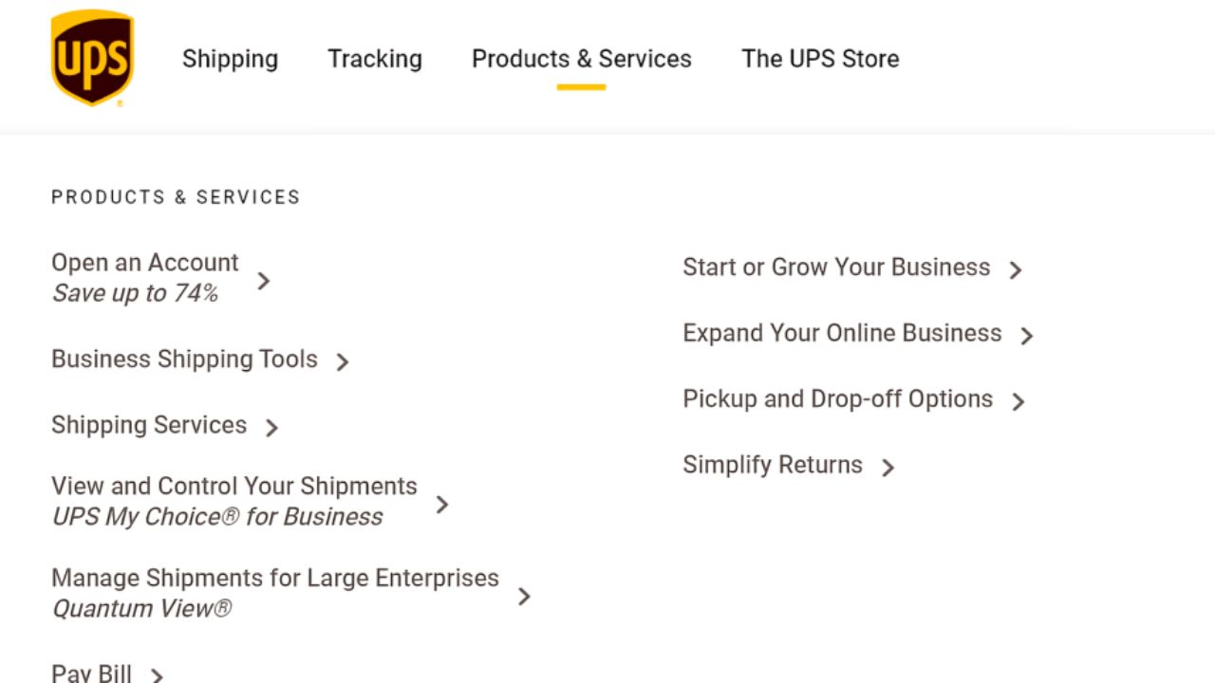Screen dimensions: 1215x683
Task: Expand the chevron beside Shipping Services
Action: coord(272,428)
